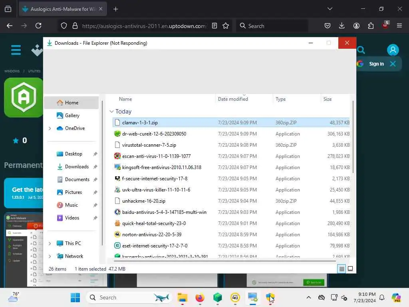Show hidden system tray icons
The height and width of the screenshot is (307, 409).
309,297
